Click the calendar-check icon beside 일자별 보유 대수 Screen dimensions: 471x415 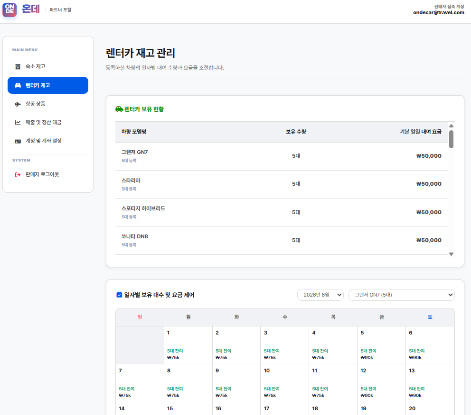point(119,295)
